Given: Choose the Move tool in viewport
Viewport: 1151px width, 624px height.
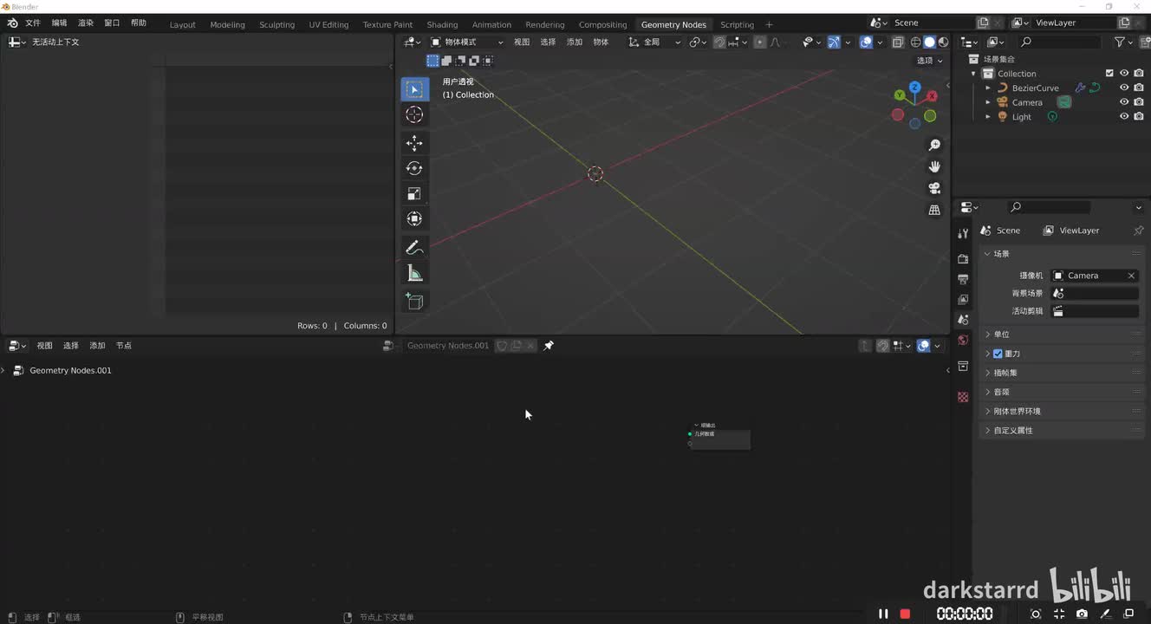Looking at the screenshot, I should 414,143.
